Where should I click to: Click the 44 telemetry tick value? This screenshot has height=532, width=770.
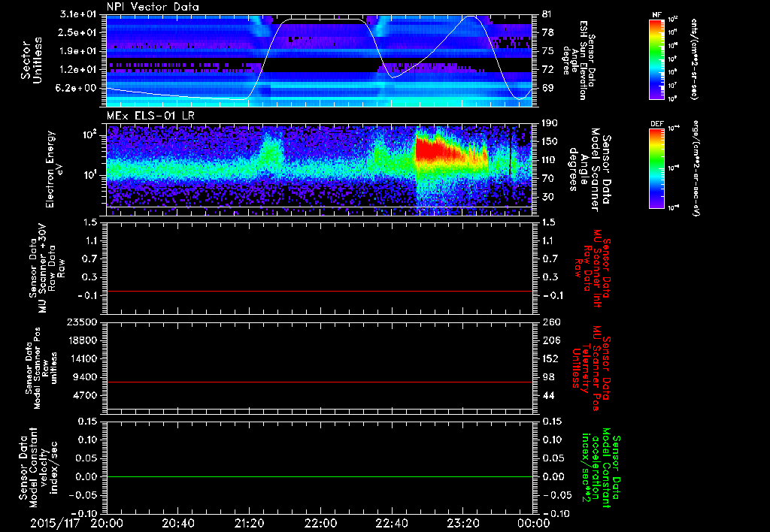548,395
